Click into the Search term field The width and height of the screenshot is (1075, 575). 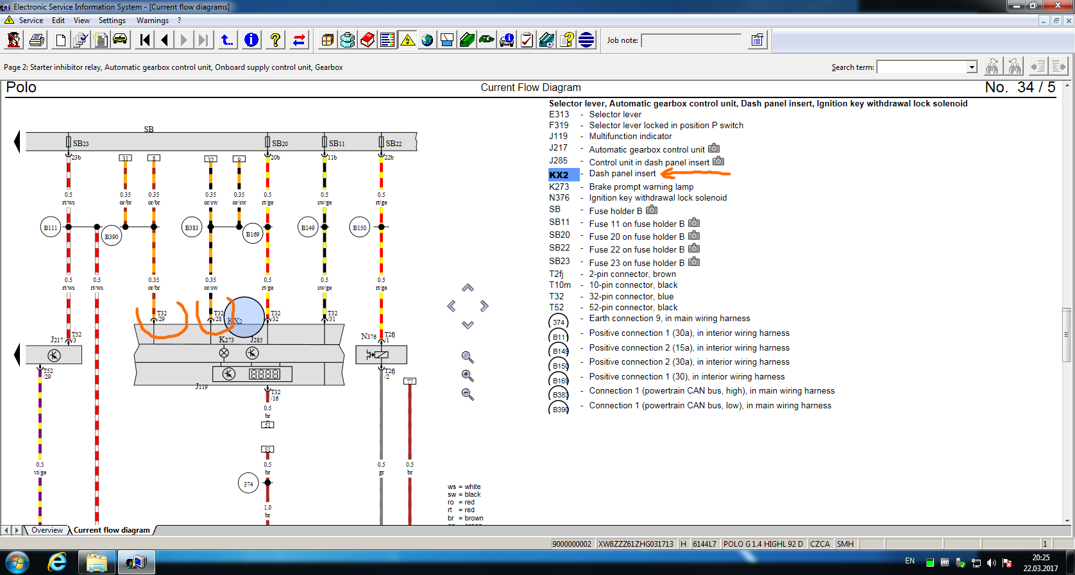[922, 67]
